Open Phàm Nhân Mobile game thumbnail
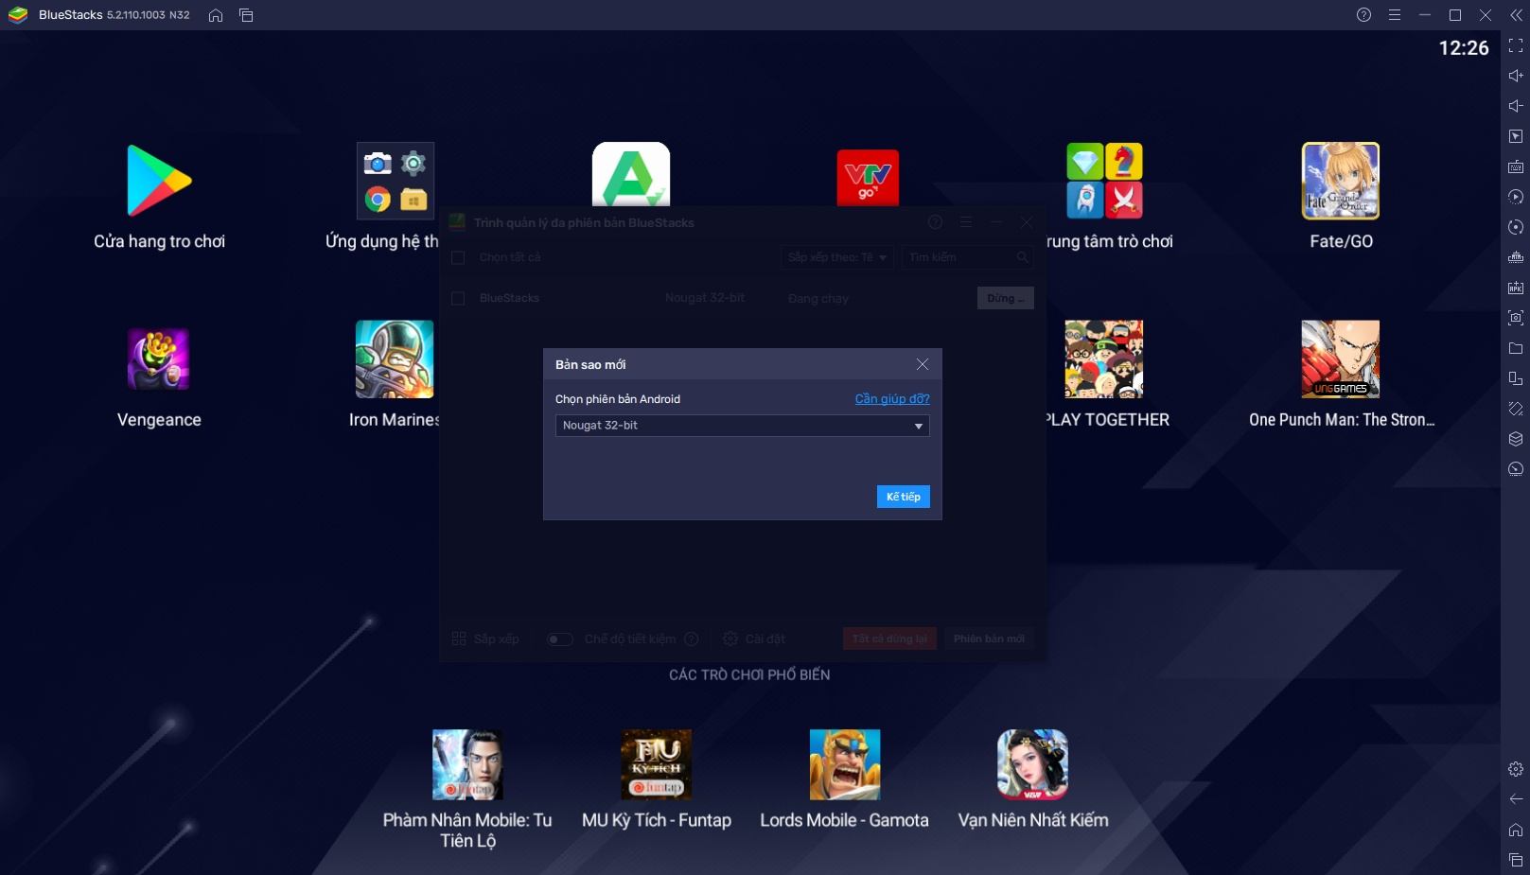The height and width of the screenshot is (875, 1530). coord(467,764)
